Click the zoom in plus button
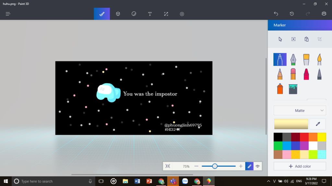The height and width of the screenshot is (186, 332). tap(241, 166)
